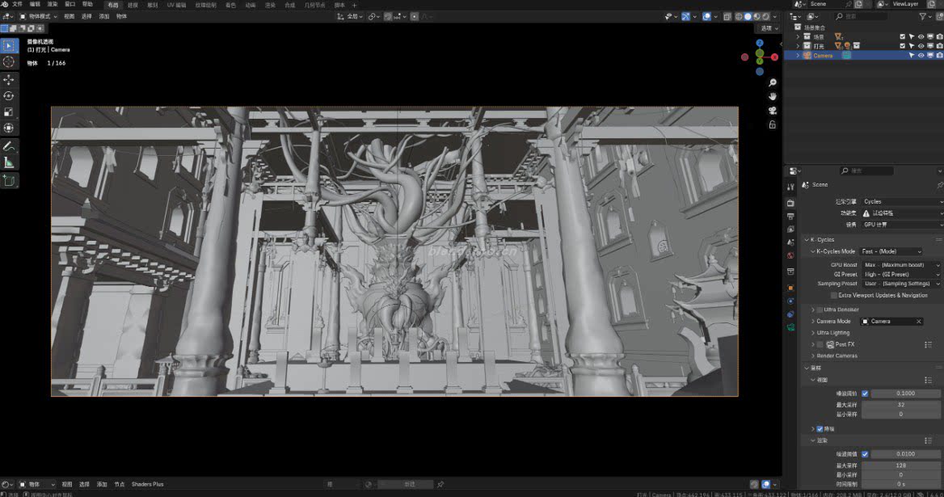The width and height of the screenshot is (944, 497).
Task: Select the Measure tool
Action: click(9, 162)
